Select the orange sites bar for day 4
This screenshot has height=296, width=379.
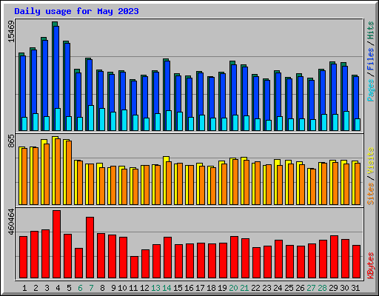pos(58,172)
